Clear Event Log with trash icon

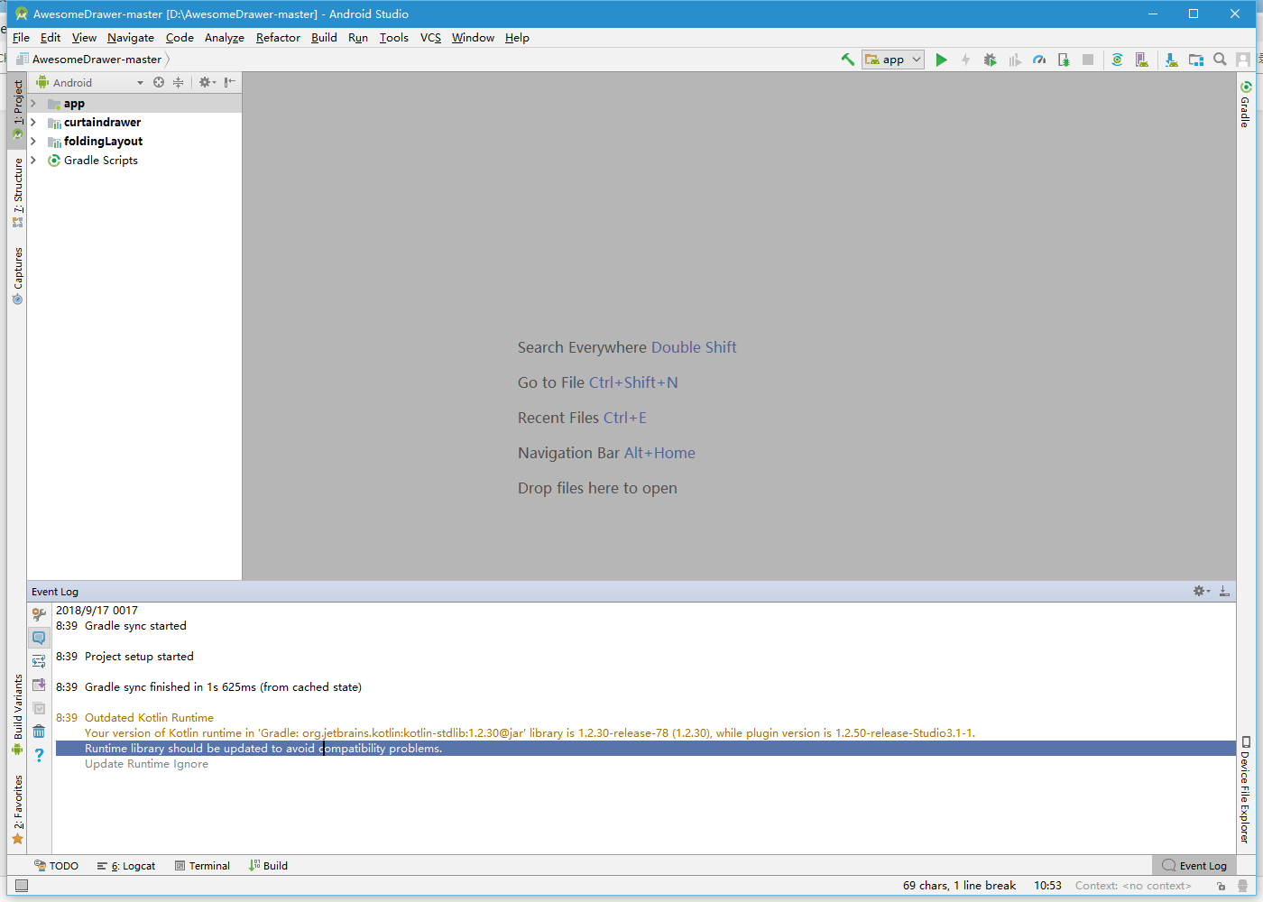click(39, 732)
